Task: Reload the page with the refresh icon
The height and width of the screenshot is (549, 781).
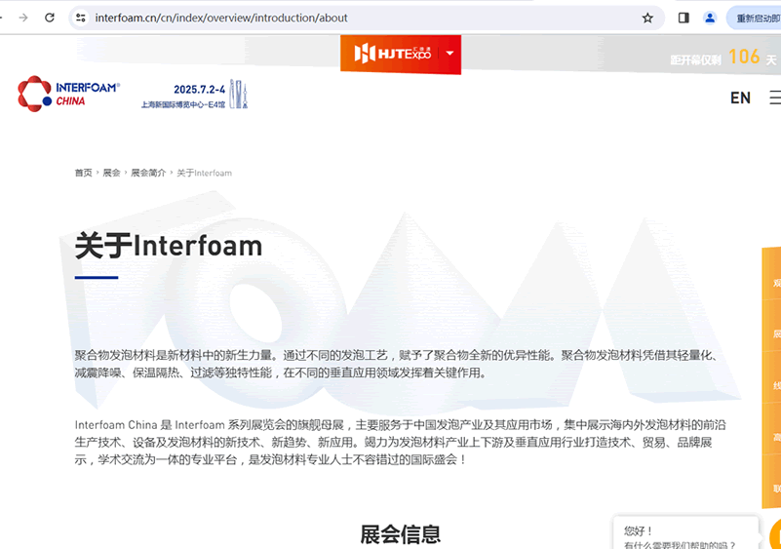Action: point(50,18)
